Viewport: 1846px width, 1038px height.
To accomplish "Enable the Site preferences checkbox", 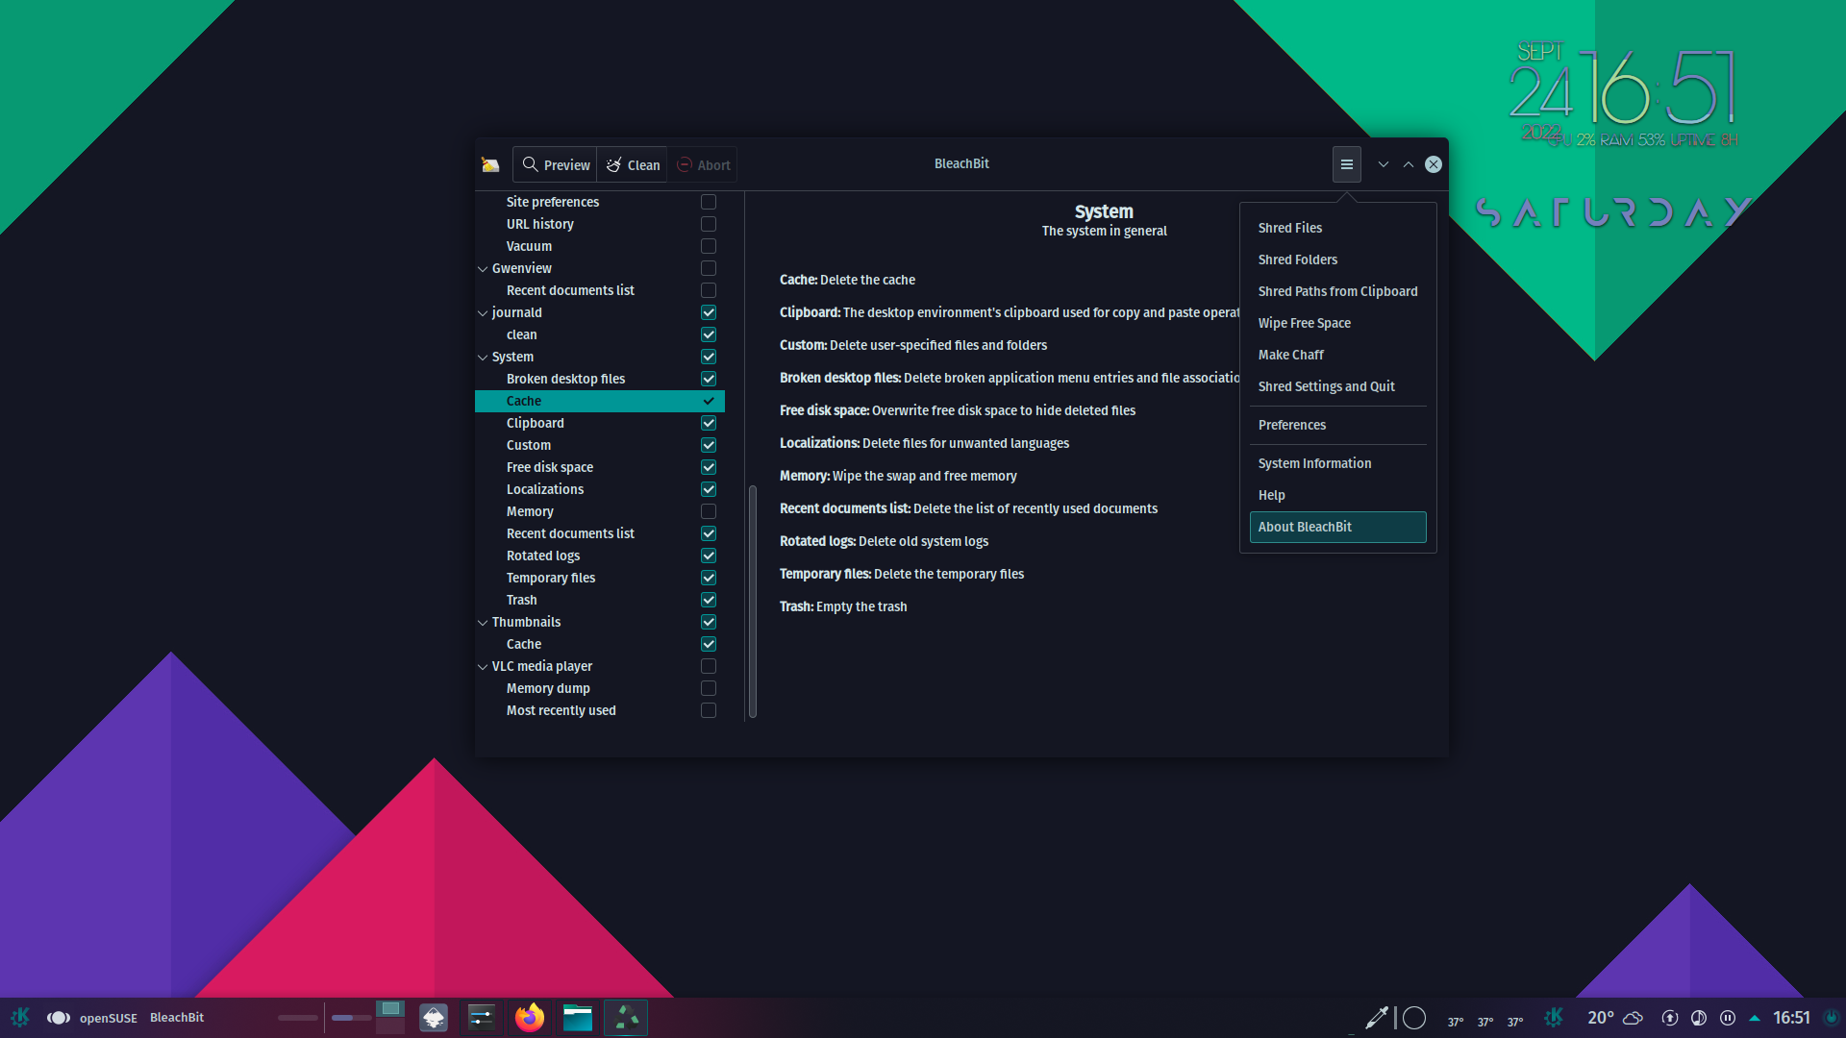I will (x=709, y=202).
